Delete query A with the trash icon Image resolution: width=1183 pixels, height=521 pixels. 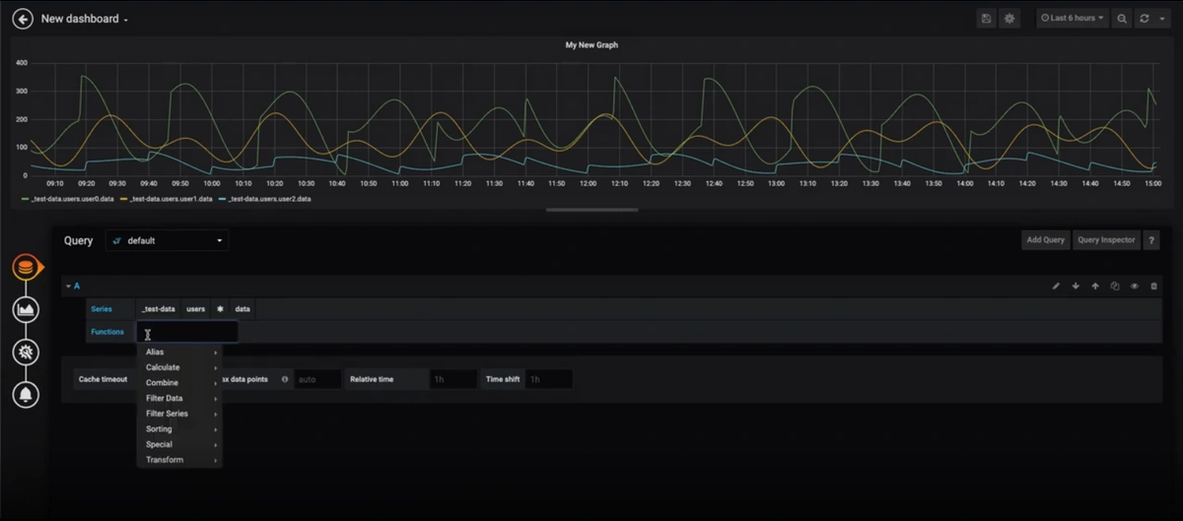[x=1154, y=287]
